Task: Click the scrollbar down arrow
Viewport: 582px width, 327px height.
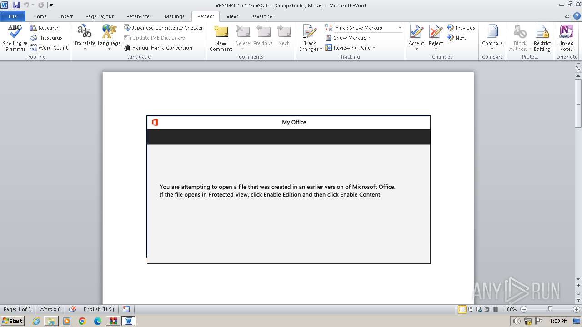Action: point(578,279)
